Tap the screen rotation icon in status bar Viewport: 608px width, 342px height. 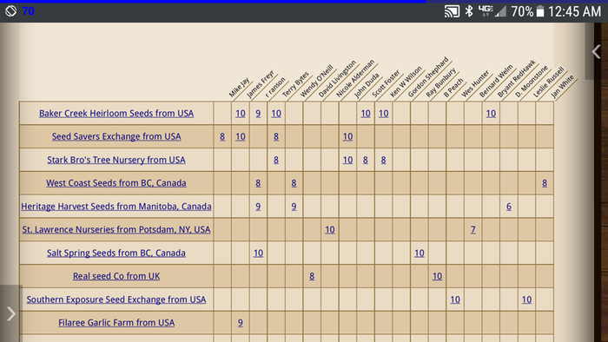(10, 10)
